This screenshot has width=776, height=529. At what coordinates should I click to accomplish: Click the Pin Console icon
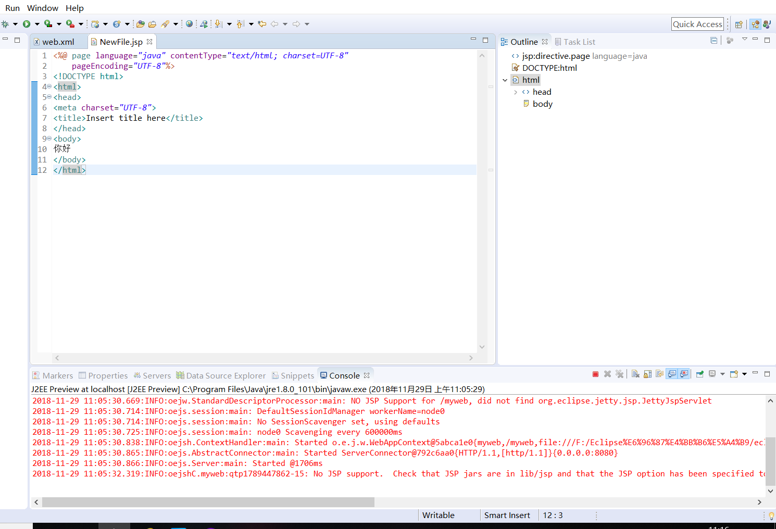(x=699, y=374)
